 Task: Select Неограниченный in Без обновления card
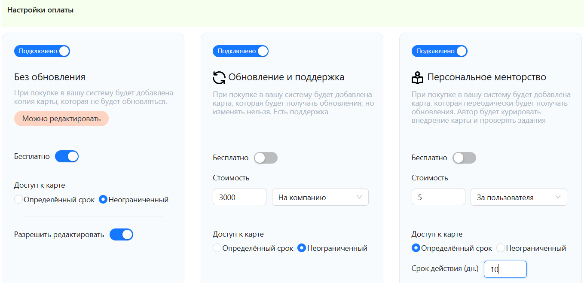[103, 200]
